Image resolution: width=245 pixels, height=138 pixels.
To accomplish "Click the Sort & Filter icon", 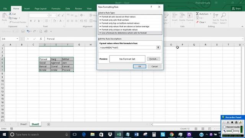I will [216, 15].
